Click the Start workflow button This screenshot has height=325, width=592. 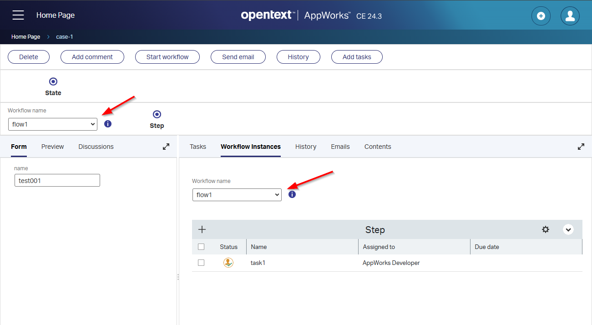tap(167, 57)
